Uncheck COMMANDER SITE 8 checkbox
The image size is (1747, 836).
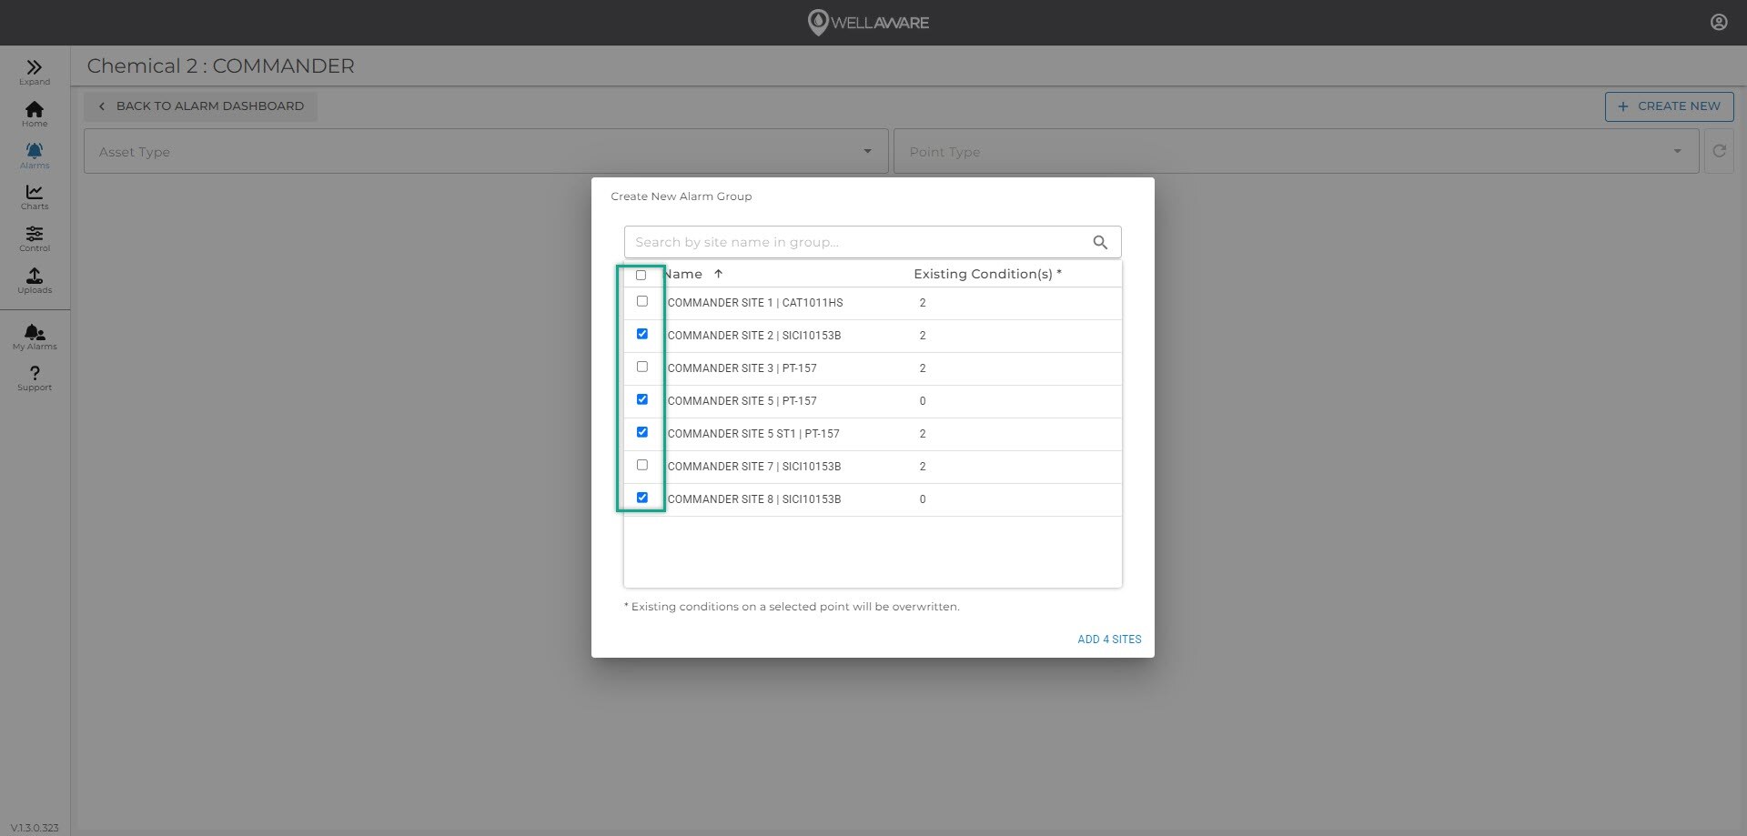642,498
